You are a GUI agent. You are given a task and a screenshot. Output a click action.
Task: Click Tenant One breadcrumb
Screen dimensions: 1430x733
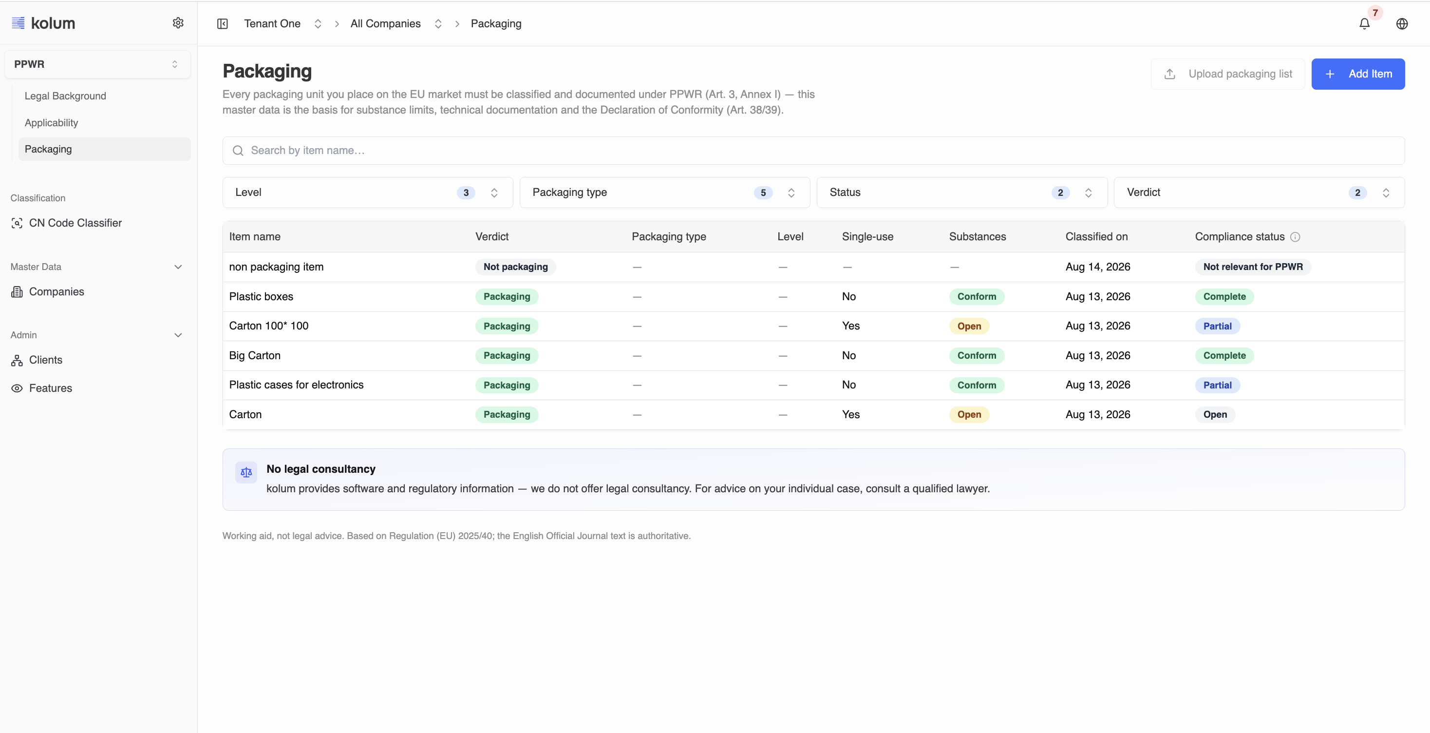click(272, 23)
